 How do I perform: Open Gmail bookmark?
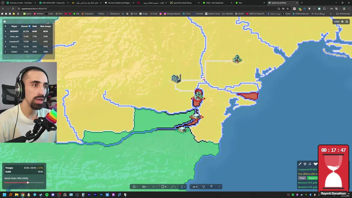tap(154, 13)
